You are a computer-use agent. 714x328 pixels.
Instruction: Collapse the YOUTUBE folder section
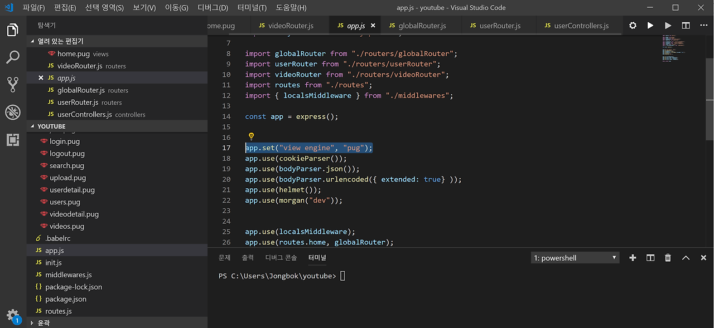coord(117,126)
